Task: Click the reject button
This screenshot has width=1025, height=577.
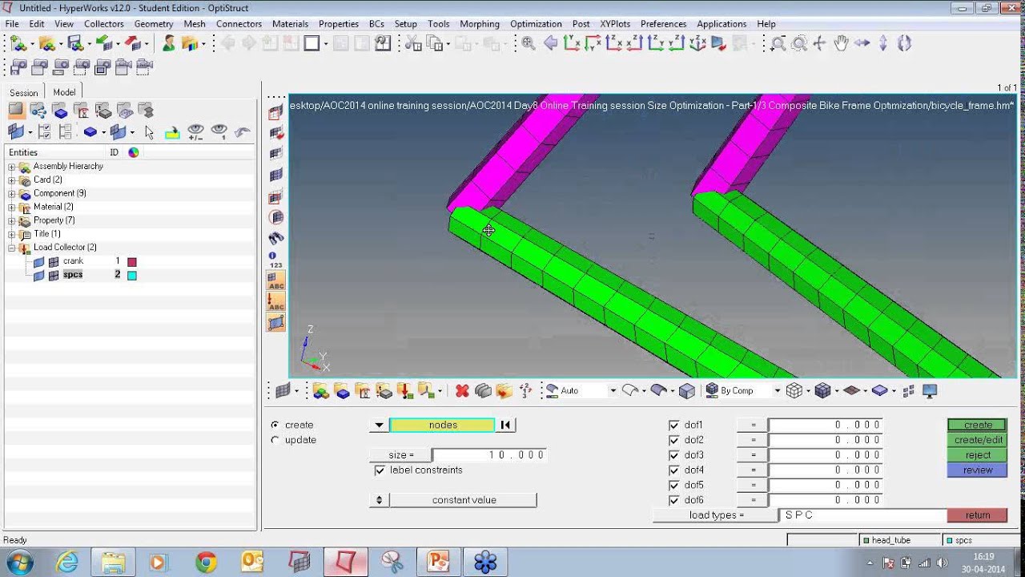Action: click(x=977, y=455)
